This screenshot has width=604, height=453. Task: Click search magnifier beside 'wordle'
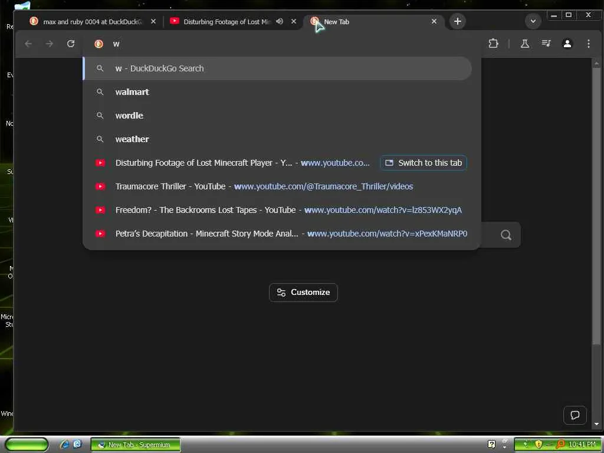100,116
